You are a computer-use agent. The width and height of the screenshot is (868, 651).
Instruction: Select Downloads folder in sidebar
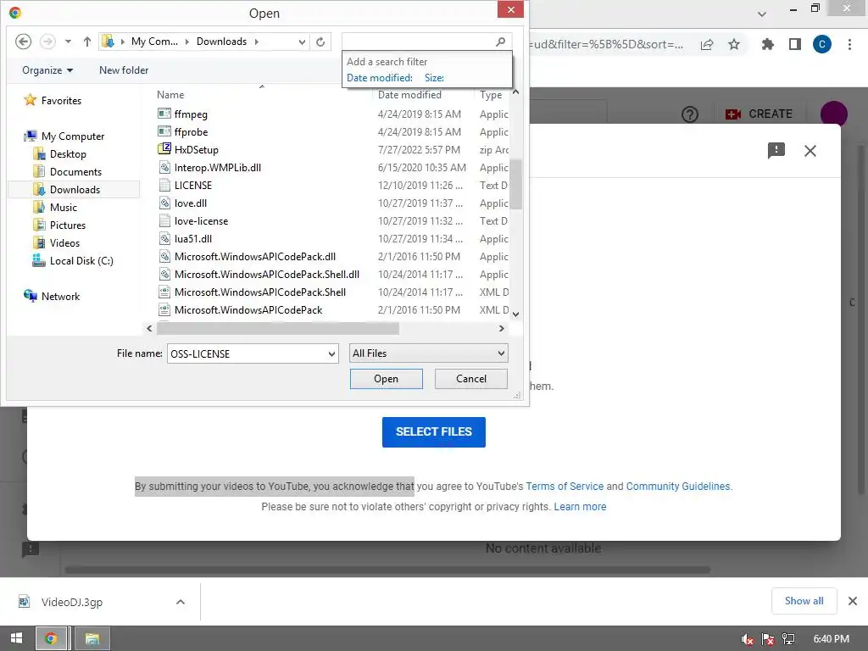tap(74, 189)
